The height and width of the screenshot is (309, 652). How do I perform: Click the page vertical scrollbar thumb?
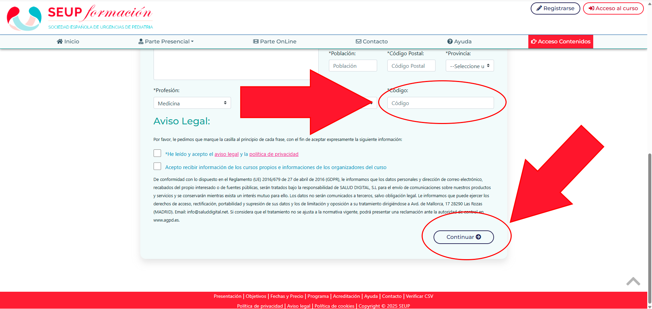pos(650,227)
